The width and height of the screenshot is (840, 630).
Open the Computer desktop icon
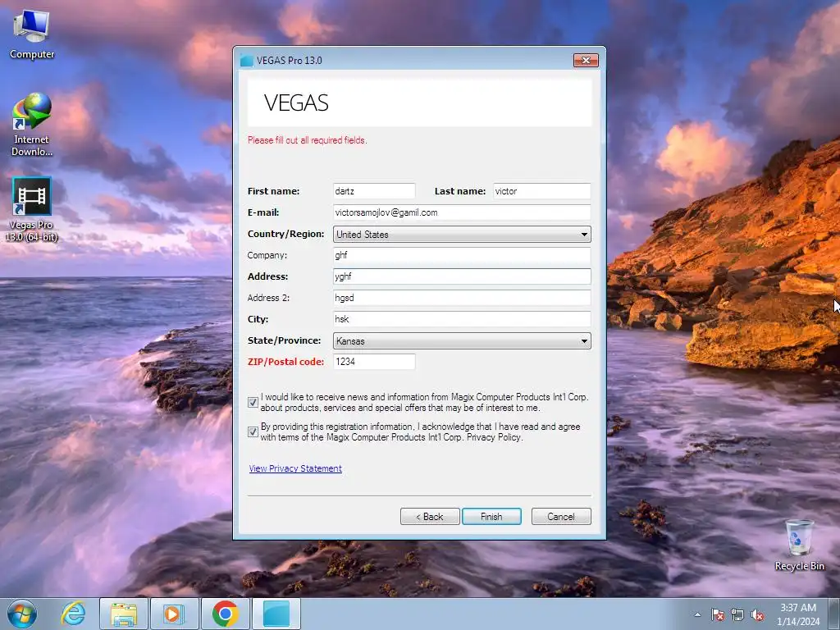click(x=32, y=34)
